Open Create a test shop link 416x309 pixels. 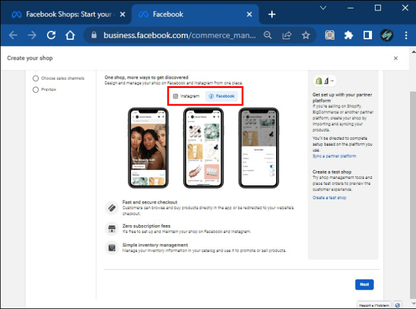[329, 198]
